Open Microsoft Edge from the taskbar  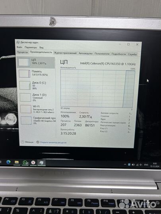click(8, 162)
